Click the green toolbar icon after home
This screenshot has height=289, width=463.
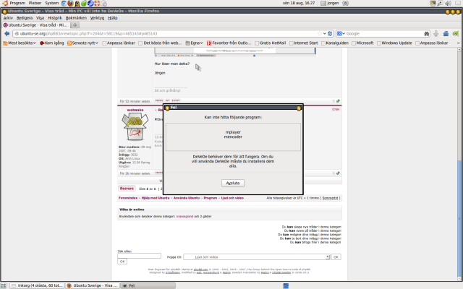(456, 34)
